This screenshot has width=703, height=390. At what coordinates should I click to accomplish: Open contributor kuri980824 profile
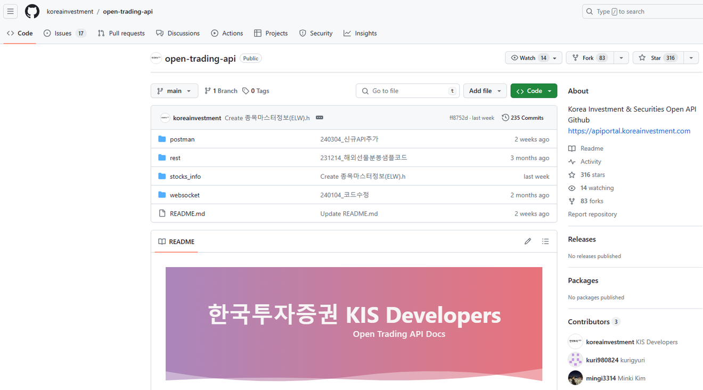[602, 360]
